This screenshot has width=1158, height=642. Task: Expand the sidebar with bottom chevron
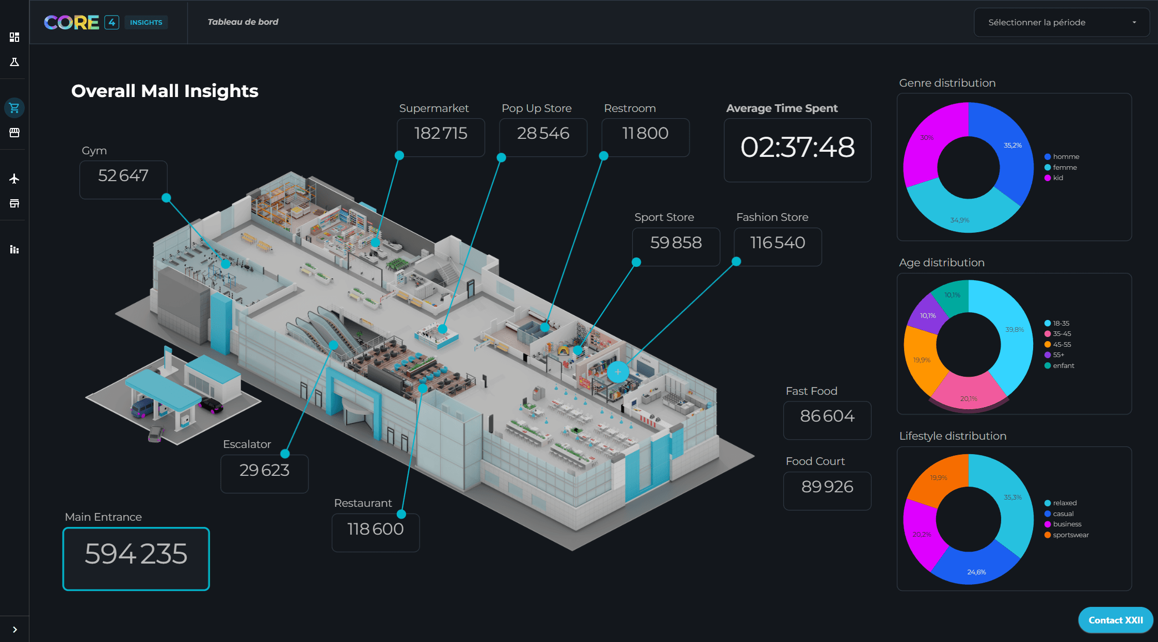14,629
